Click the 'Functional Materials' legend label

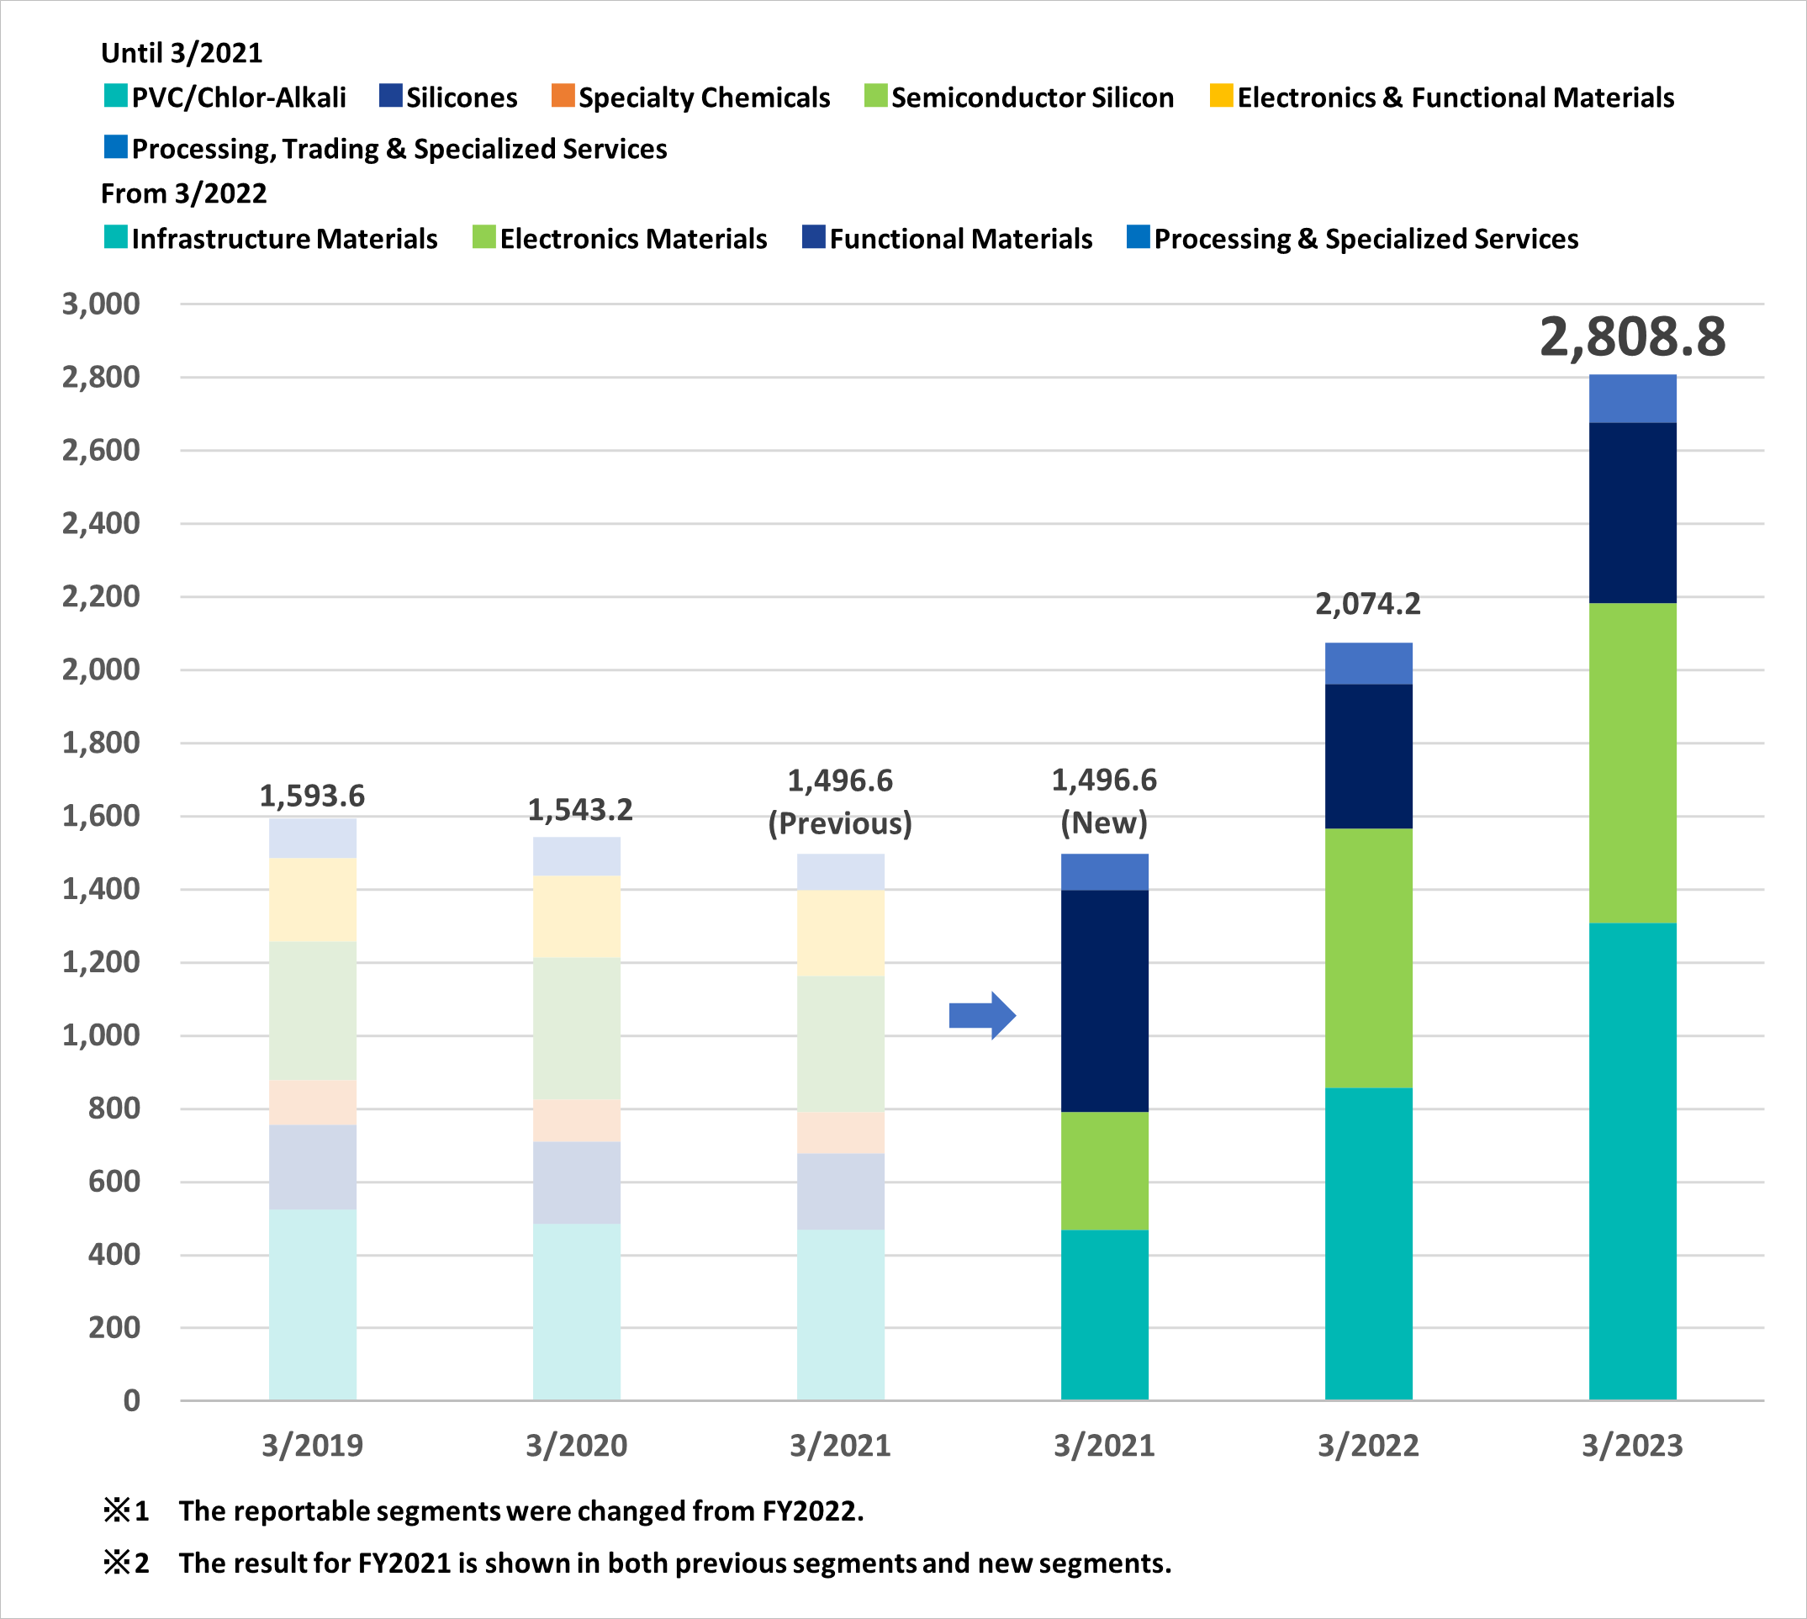960,238
